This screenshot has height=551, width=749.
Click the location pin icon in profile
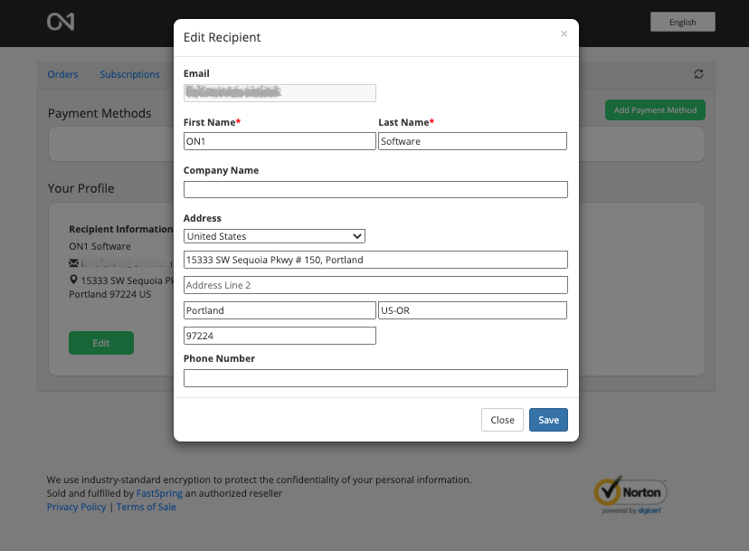[x=73, y=280]
